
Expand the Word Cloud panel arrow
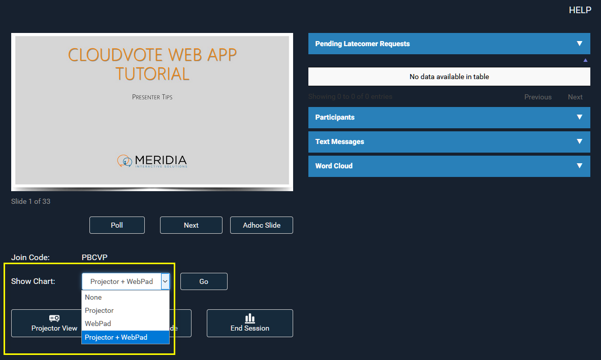(580, 166)
